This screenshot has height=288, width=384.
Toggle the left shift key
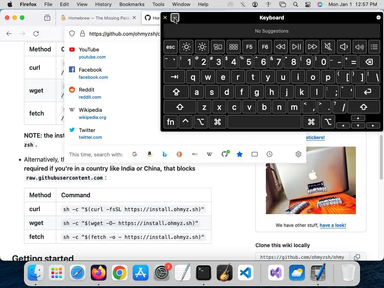180,107
